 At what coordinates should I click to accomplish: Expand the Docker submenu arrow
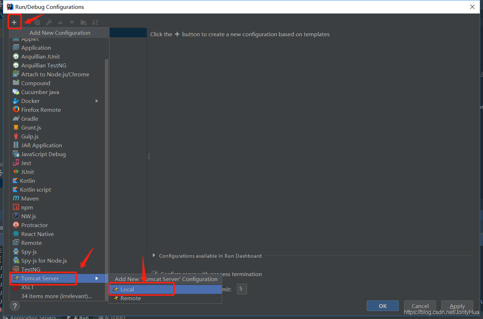97,101
